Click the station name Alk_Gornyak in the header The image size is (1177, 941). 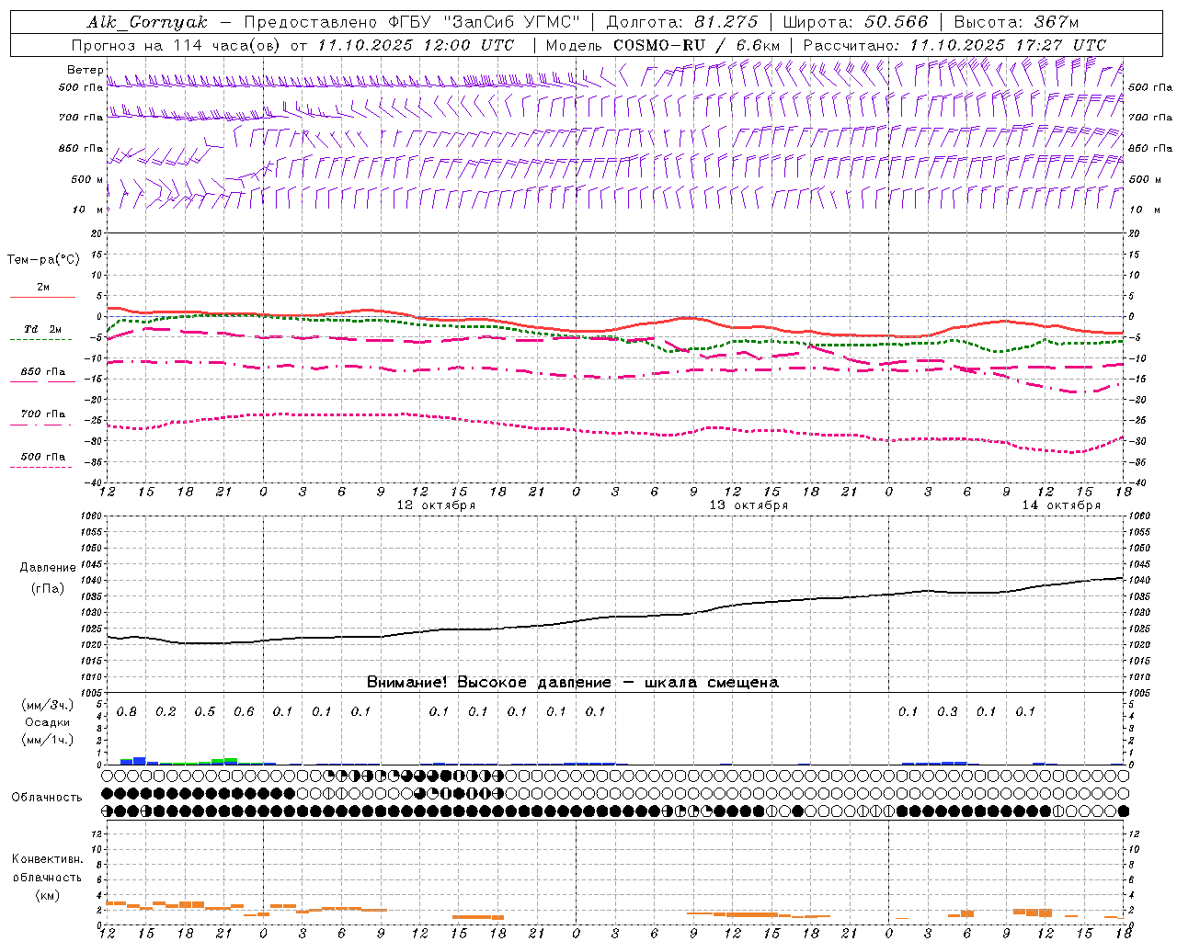click(147, 22)
